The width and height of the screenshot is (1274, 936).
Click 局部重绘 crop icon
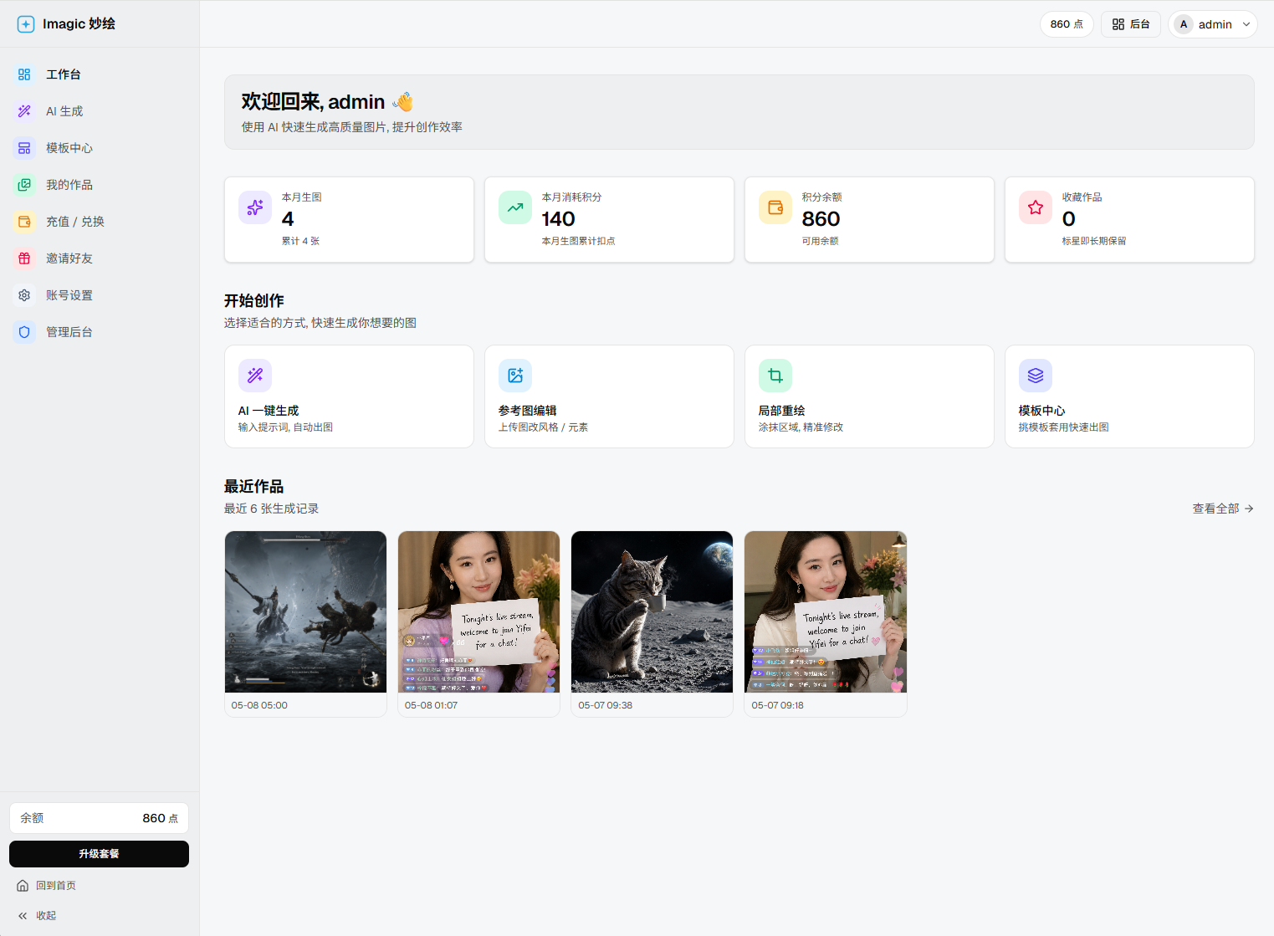775,376
